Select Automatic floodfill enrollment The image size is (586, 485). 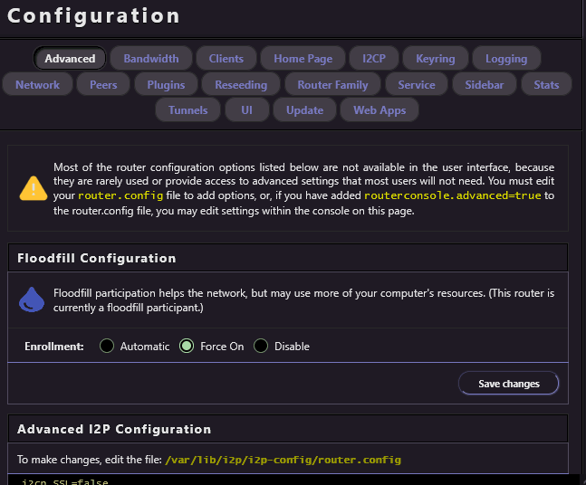[107, 347]
